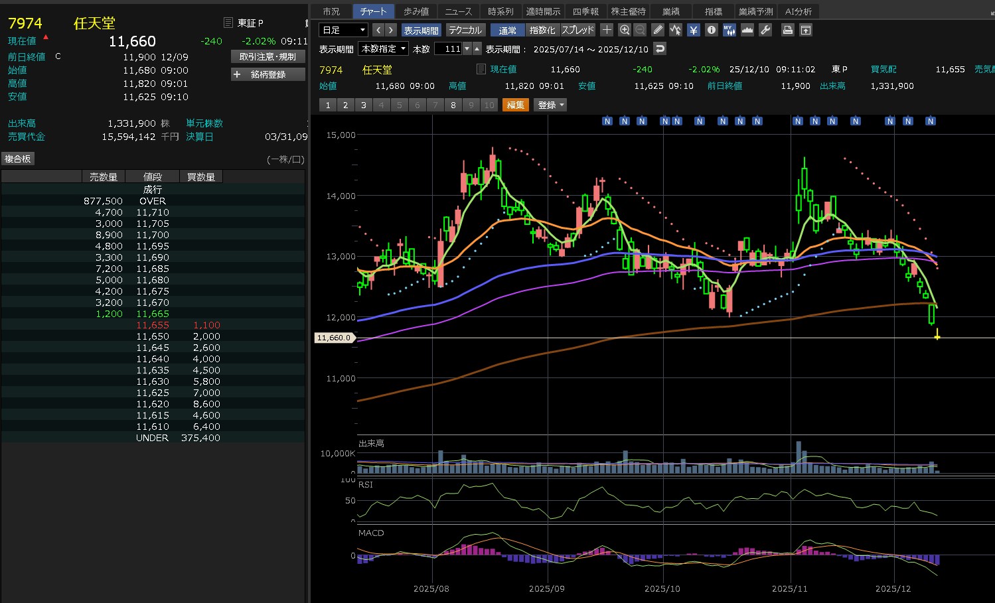Expand the 本数指定 period dropdown
Image resolution: width=995 pixels, height=603 pixels.
pyautogui.click(x=383, y=48)
